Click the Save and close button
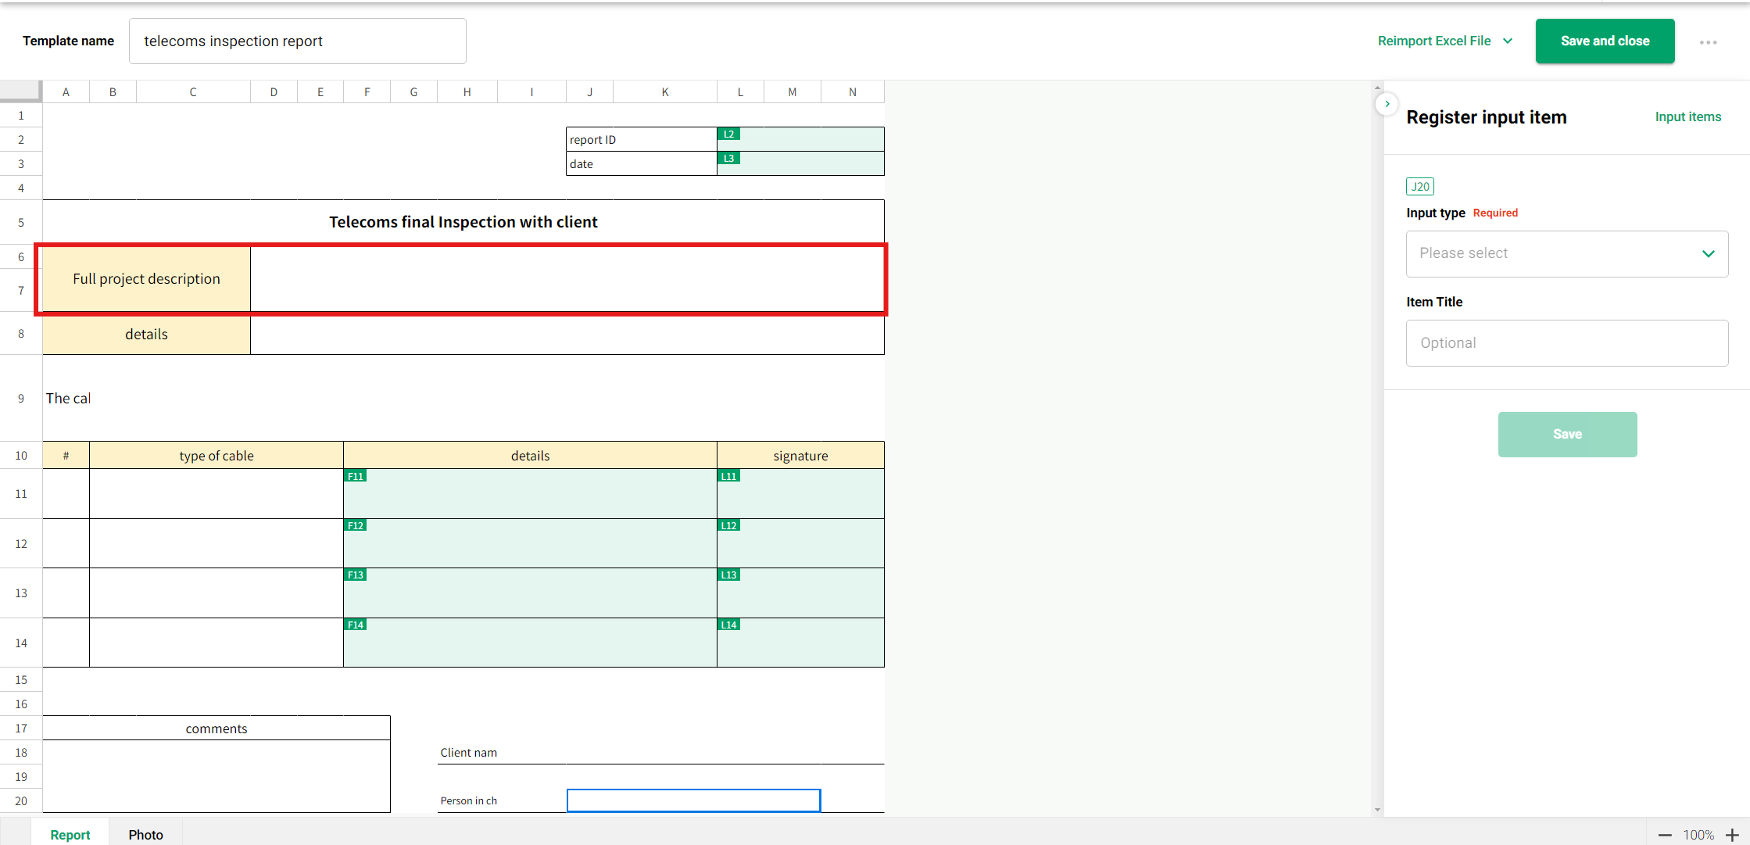 click(x=1605, y=41)
